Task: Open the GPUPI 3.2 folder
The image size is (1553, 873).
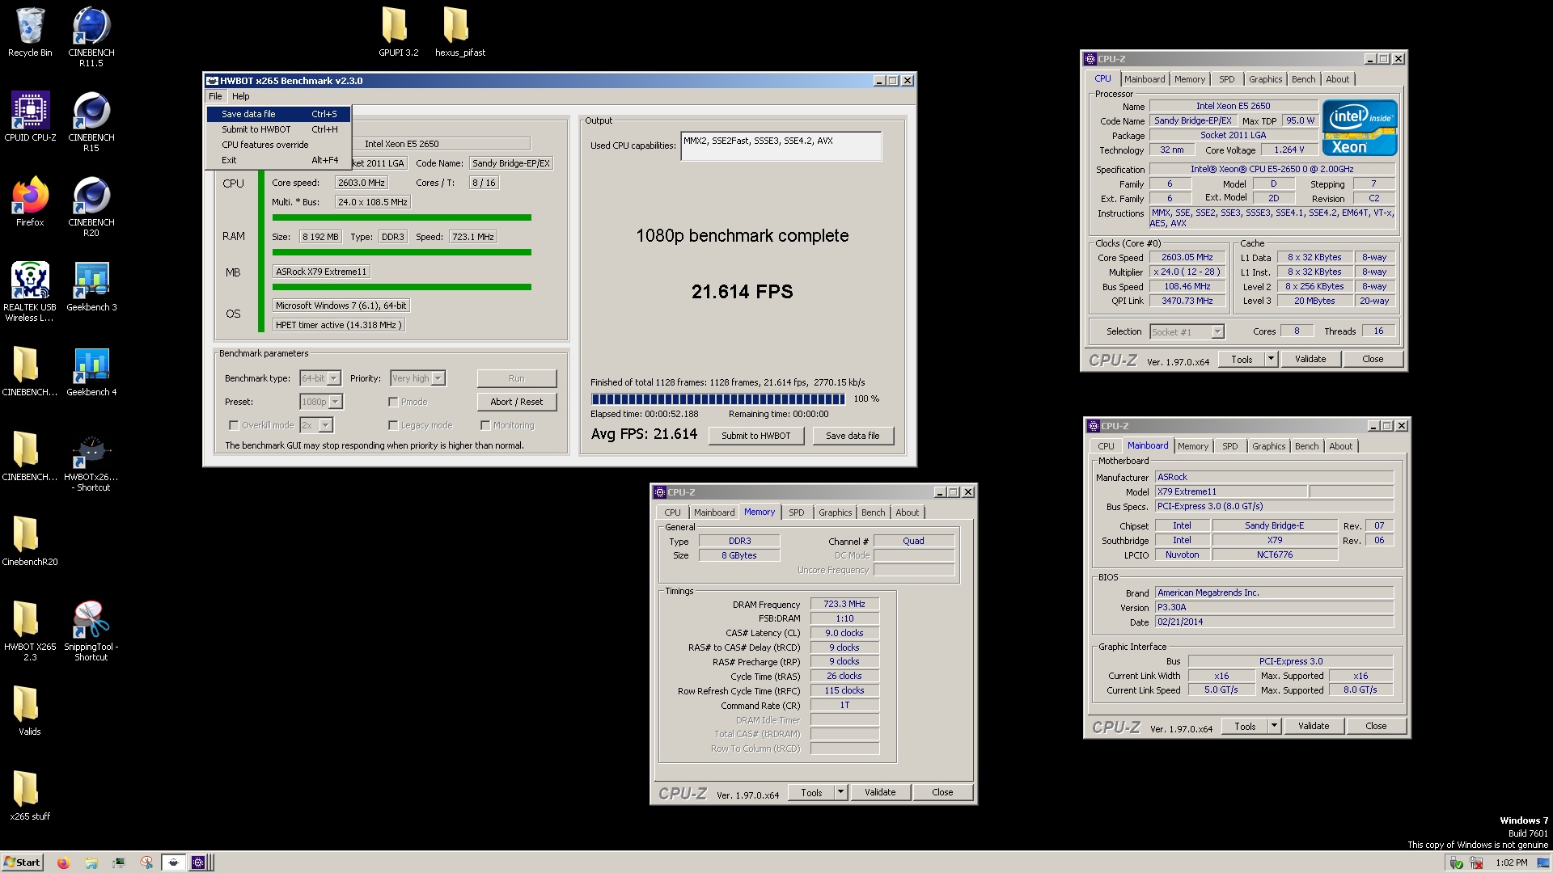Action: tap(398, 32)
